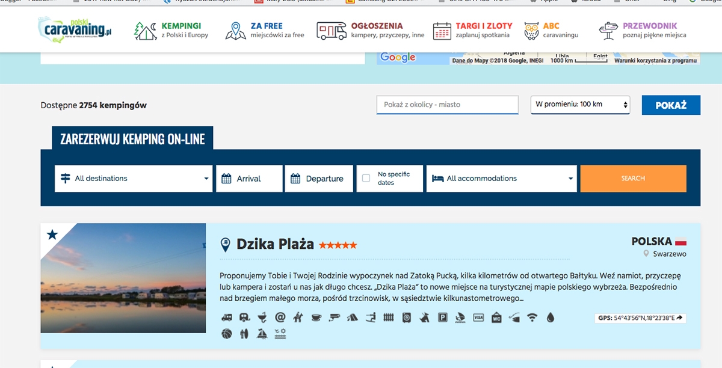The height and width of the screenshot is (368, 722).
Task: Click the polski caravaning.pl logo
Action: click(x=75, y=29)
